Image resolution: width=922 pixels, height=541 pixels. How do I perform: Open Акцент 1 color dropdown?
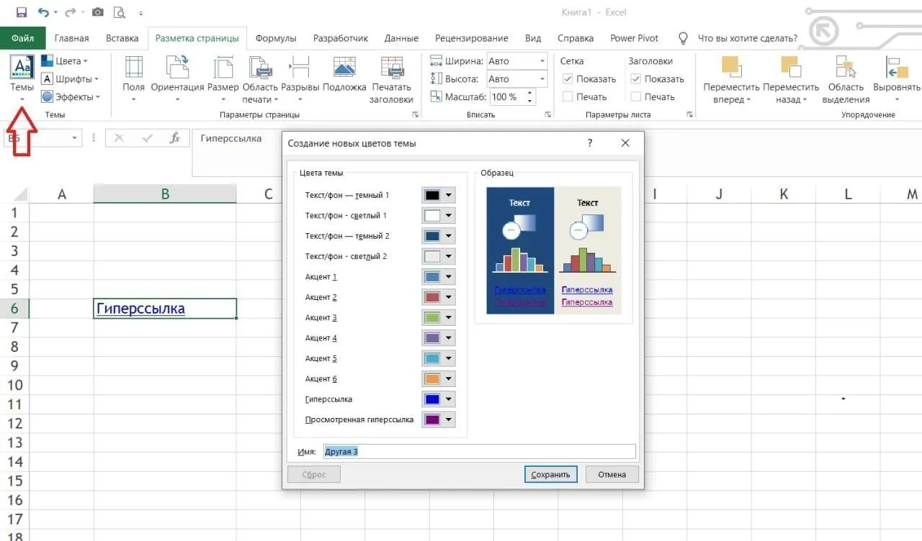(x=449, y=277)
